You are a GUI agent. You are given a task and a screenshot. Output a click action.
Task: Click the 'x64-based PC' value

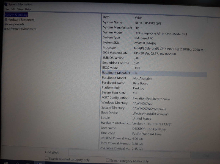(144, 38)
